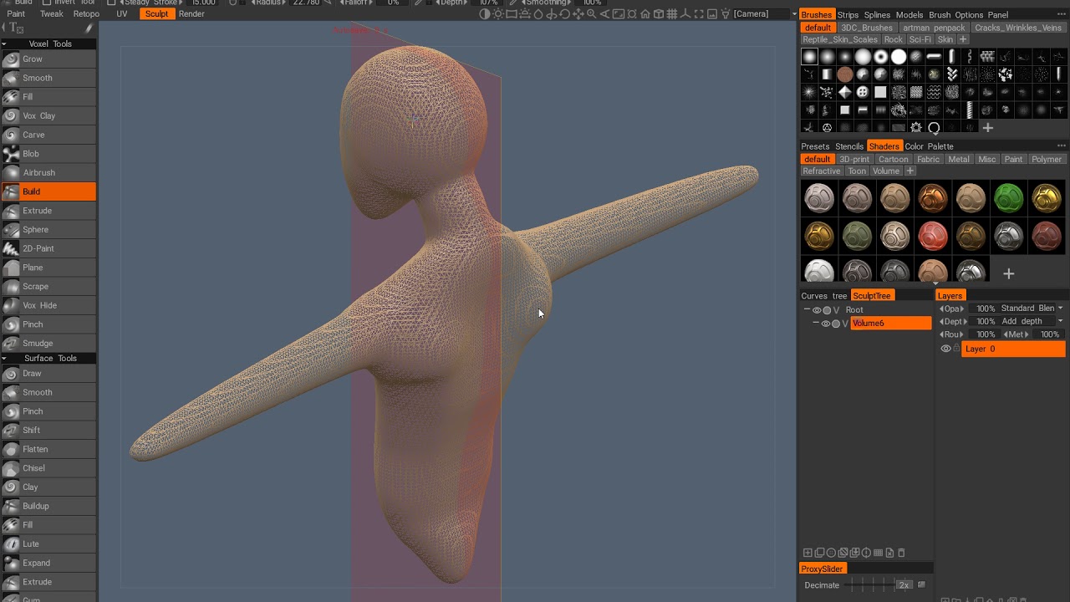Viewport: 1070px width, 602px height.
Task: Open the Strips tab
Action: click(x=848, y=15)
